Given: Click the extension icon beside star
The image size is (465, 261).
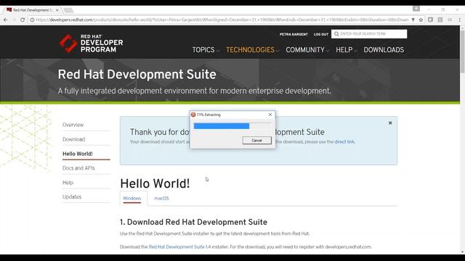Looking at the screenshot, I should click(x=430, y=20).
